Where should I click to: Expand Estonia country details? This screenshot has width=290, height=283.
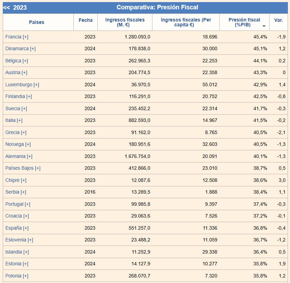click(25, 264)
